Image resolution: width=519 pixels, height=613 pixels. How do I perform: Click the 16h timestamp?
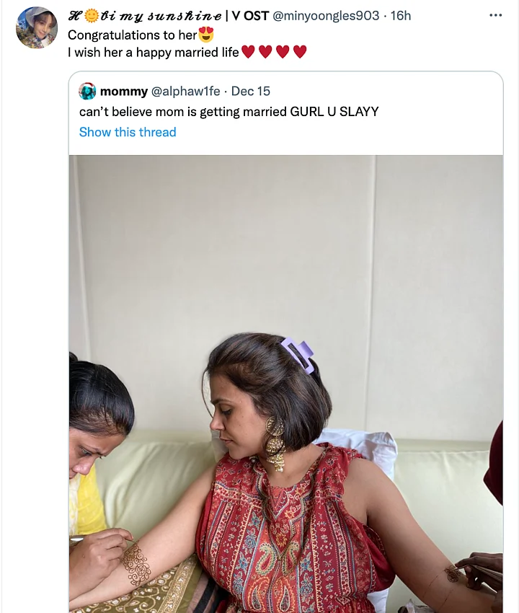pos(401,16)
